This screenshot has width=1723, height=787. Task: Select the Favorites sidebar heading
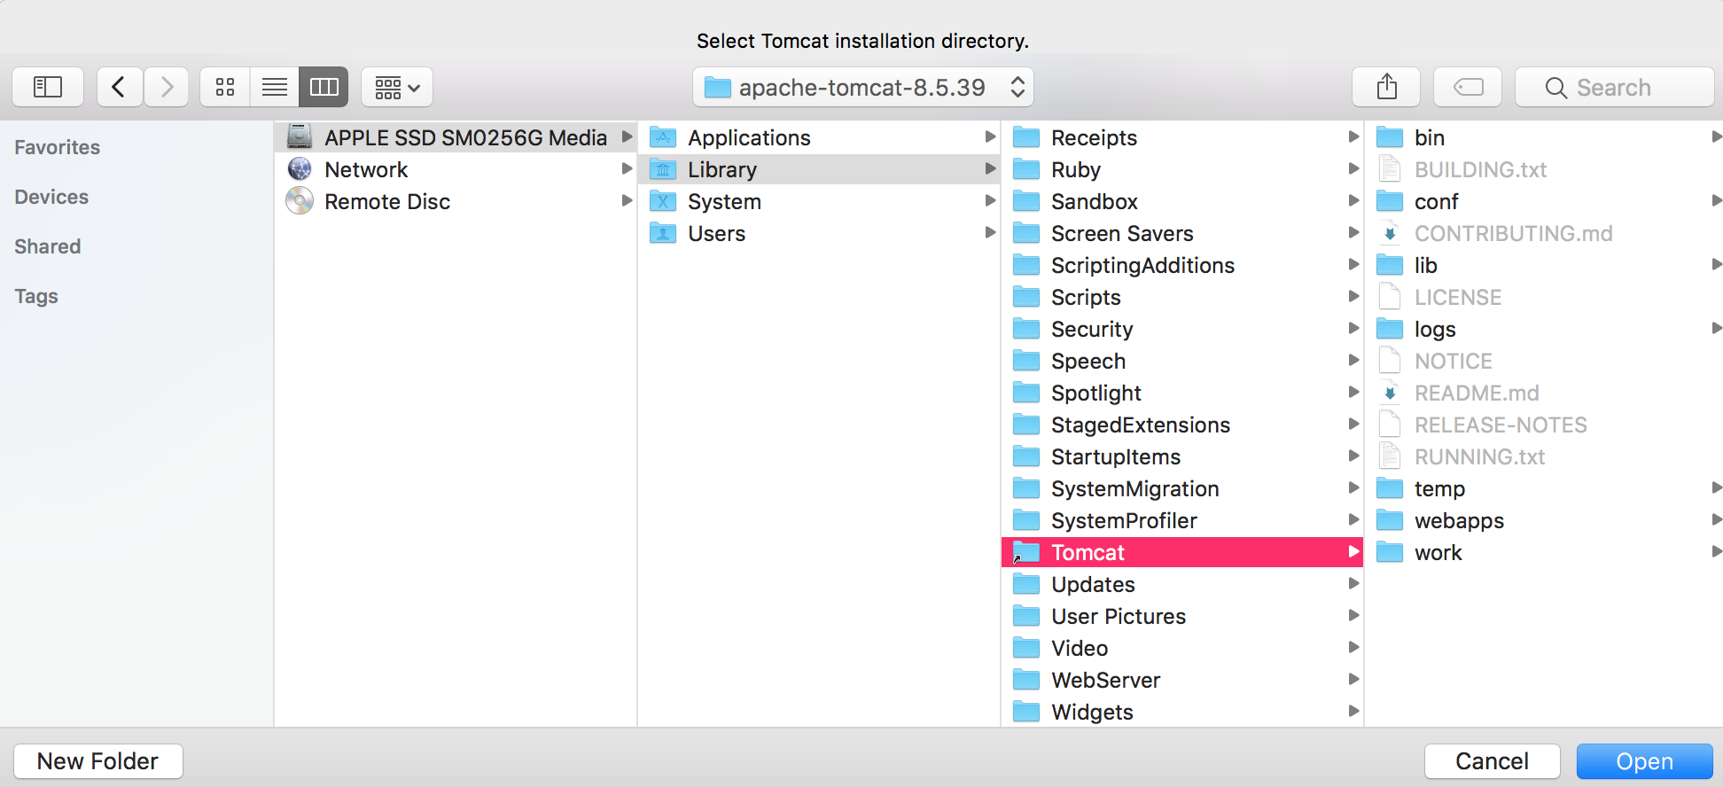coord(58,147)
